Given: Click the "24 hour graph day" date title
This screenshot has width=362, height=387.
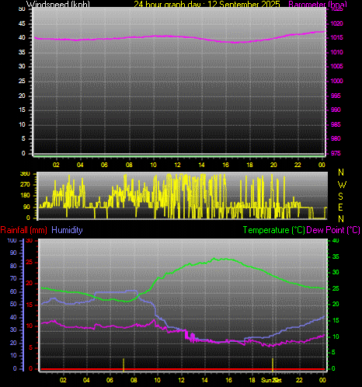Looking at the screenshot, I should 207,4.
